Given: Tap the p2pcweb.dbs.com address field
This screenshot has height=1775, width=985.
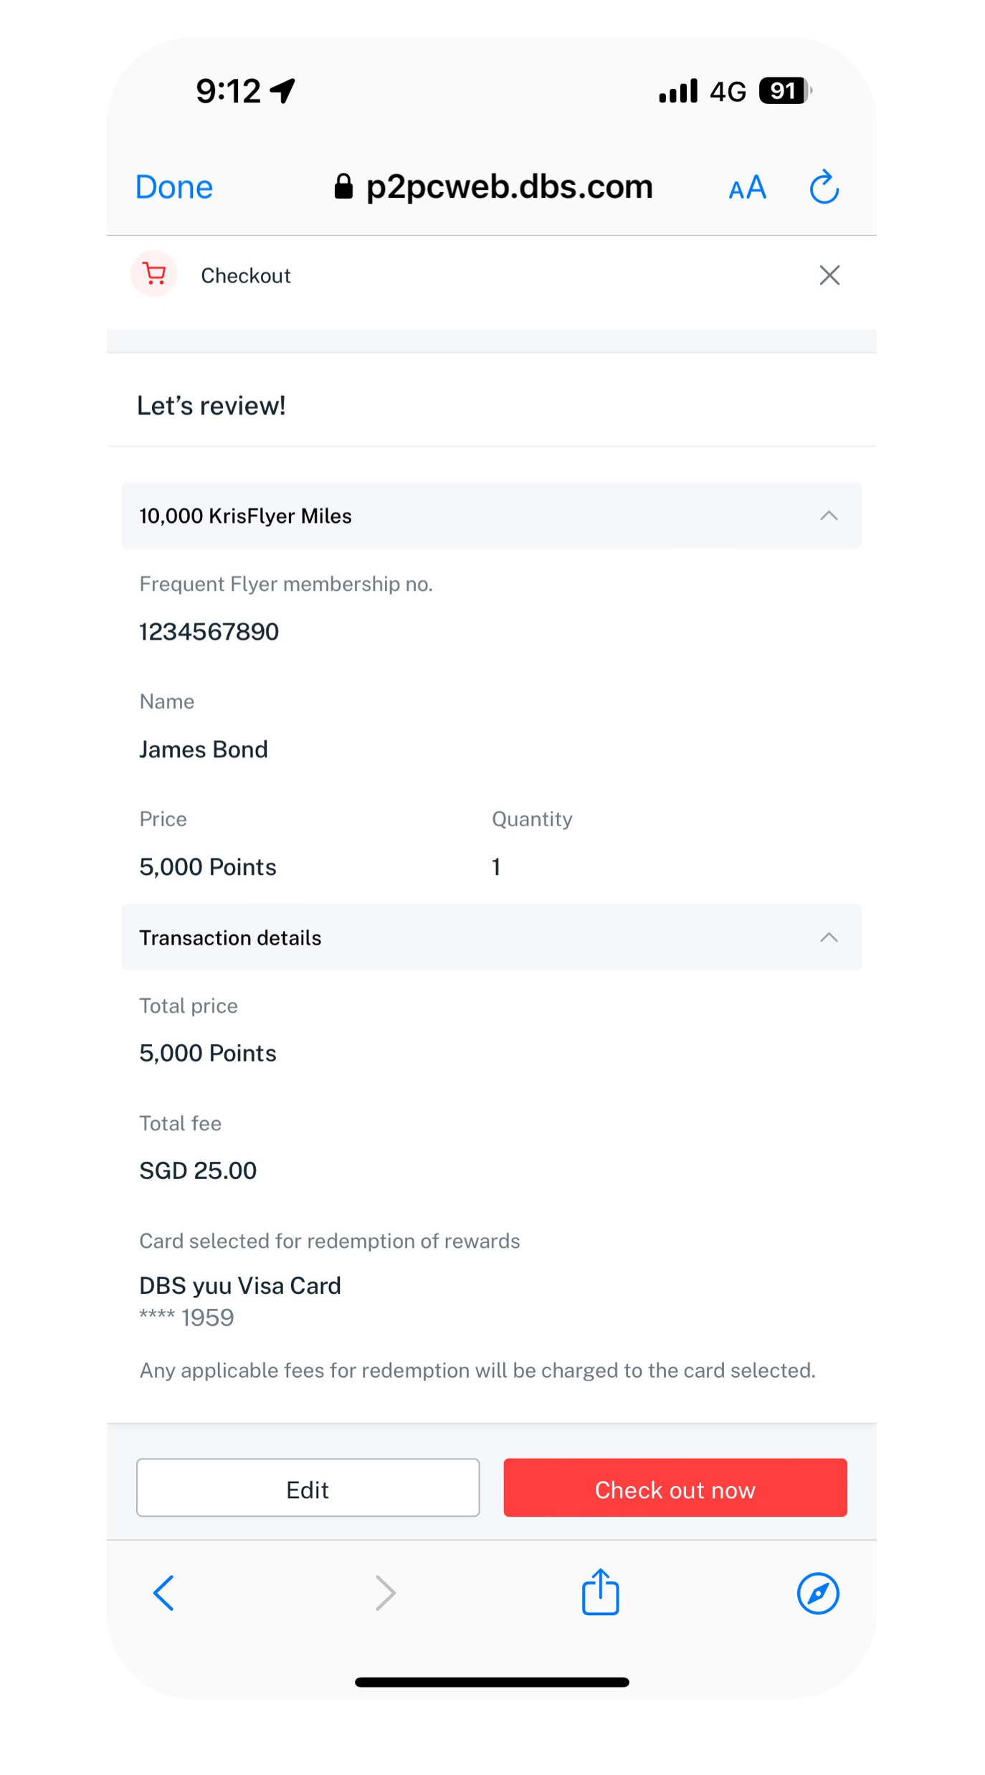Looking at the screenshot, I should [x=493, y=186].
